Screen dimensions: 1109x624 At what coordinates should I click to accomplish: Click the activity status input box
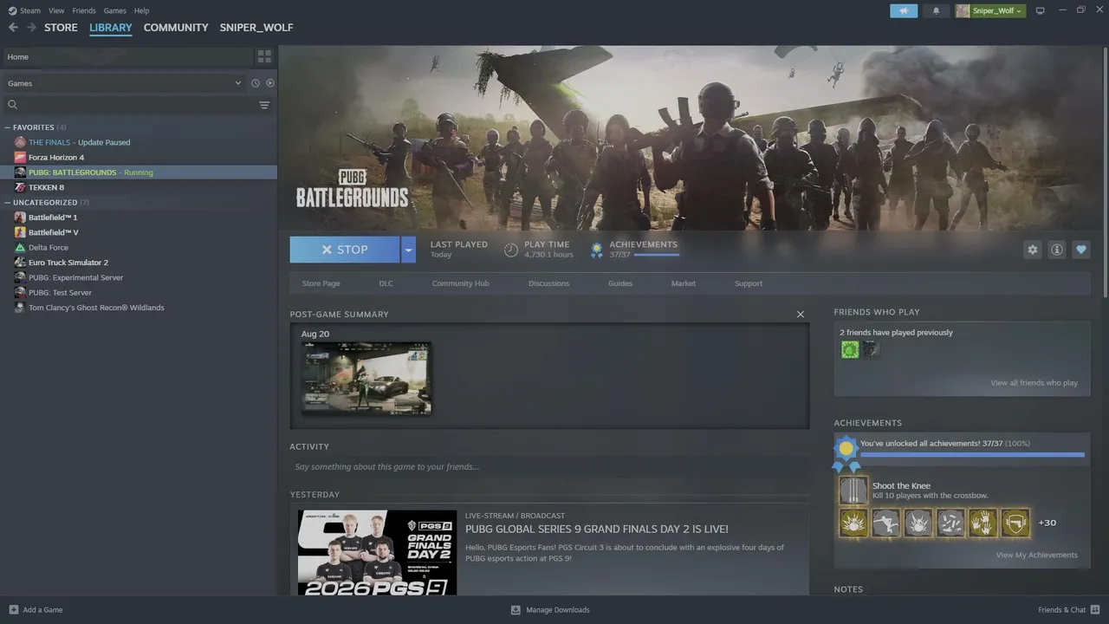pyautogui.click(x=549, y=467)
